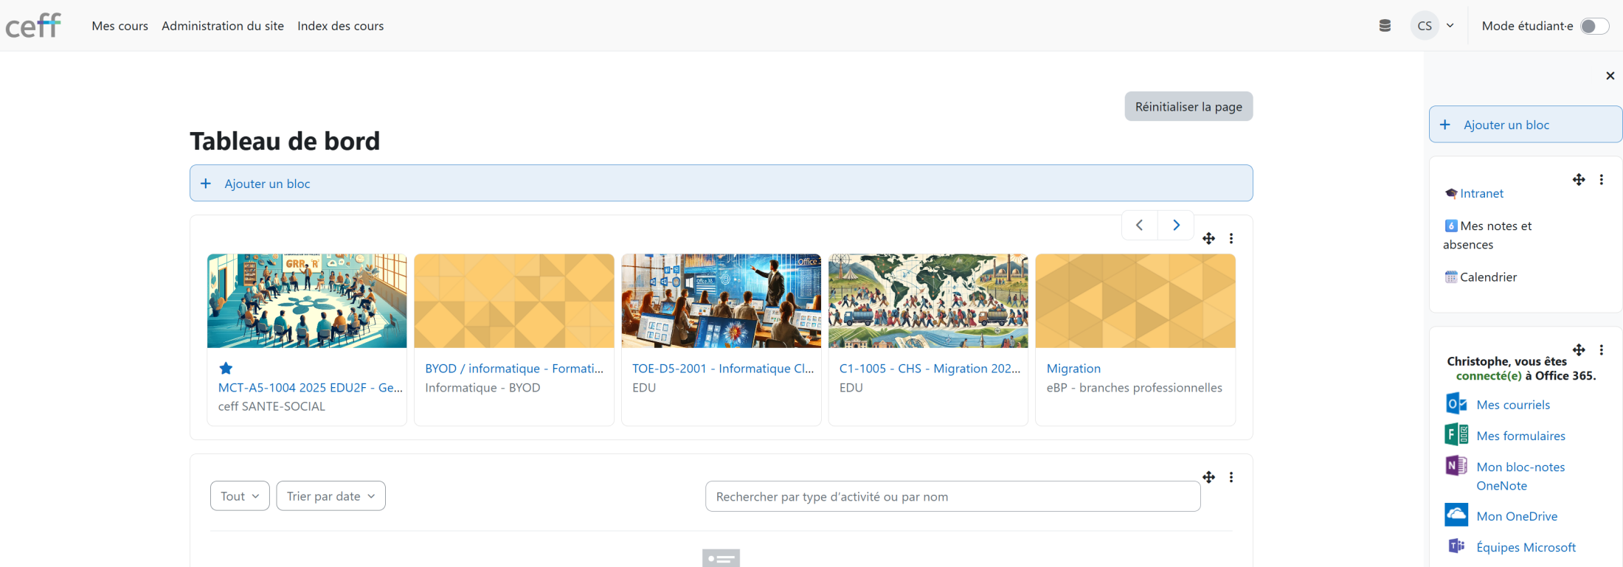The image size is (1623, 567).
Task: Click Ajouter un bloc in the right drawer
Action: click(x=1526, y=125)
